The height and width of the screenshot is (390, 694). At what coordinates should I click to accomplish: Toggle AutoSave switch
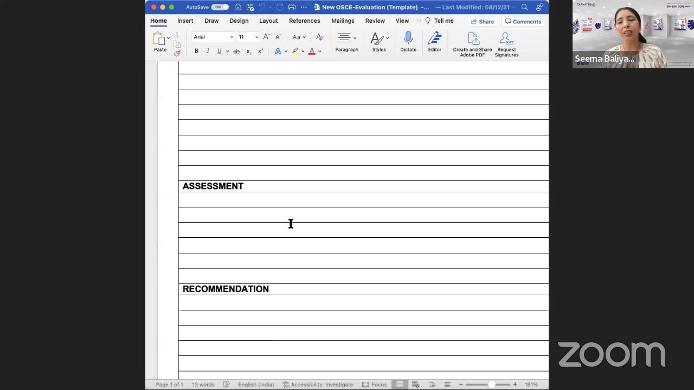tap(220, 7)
